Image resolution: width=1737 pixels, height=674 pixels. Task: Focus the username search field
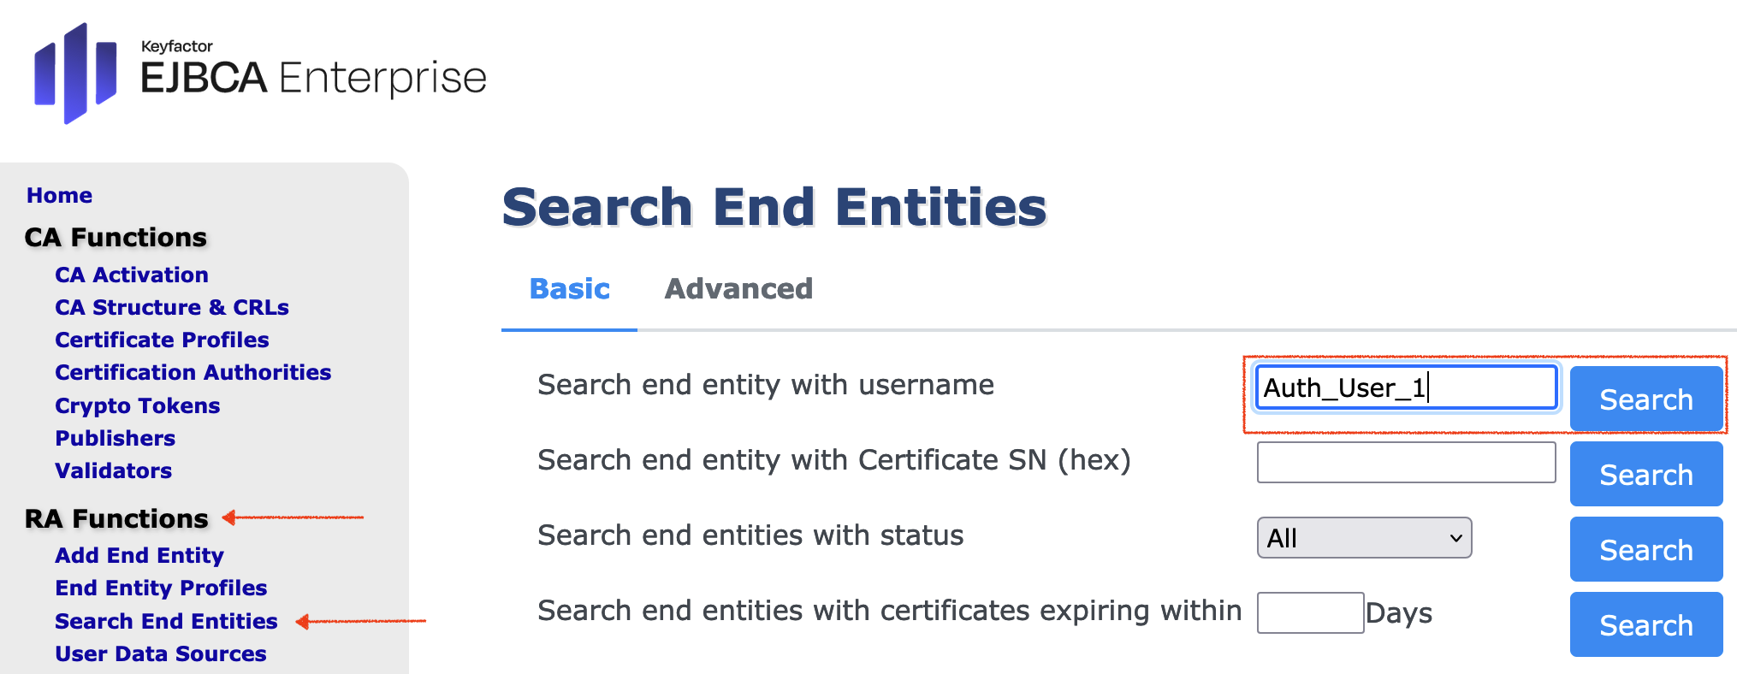[x=1405, y=387]
